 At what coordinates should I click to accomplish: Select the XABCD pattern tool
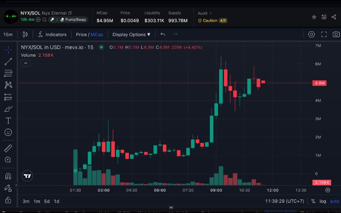(x=8, y=85)
